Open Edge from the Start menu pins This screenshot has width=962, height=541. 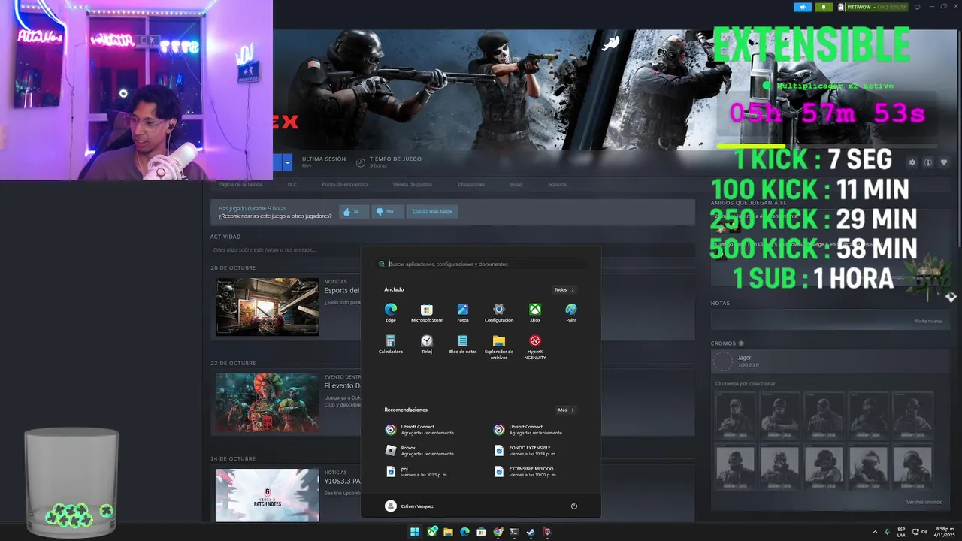click(391, 313)
